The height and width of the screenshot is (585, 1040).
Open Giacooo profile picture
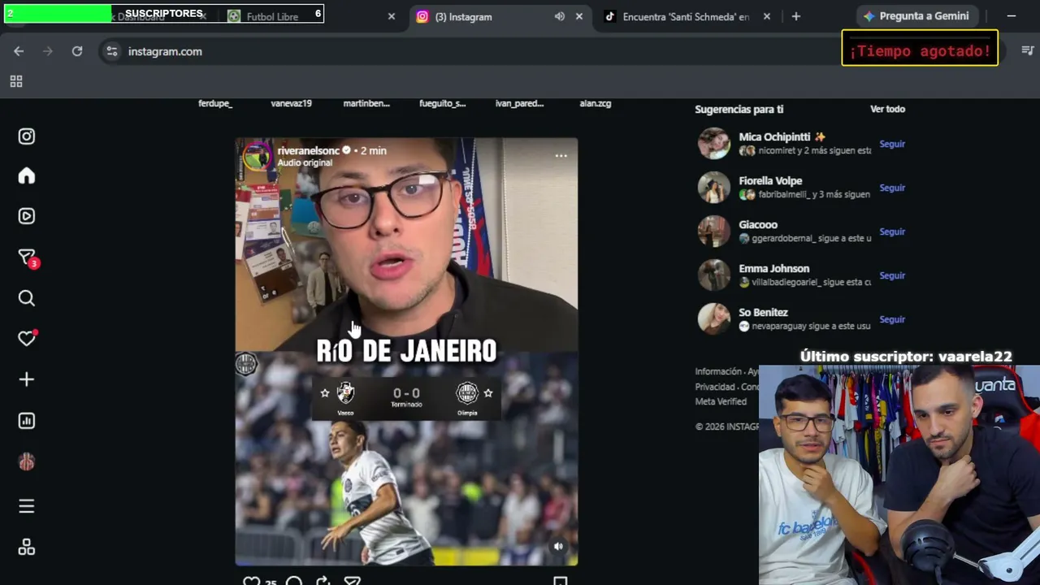pyautogui.click(x=714, y=232)
